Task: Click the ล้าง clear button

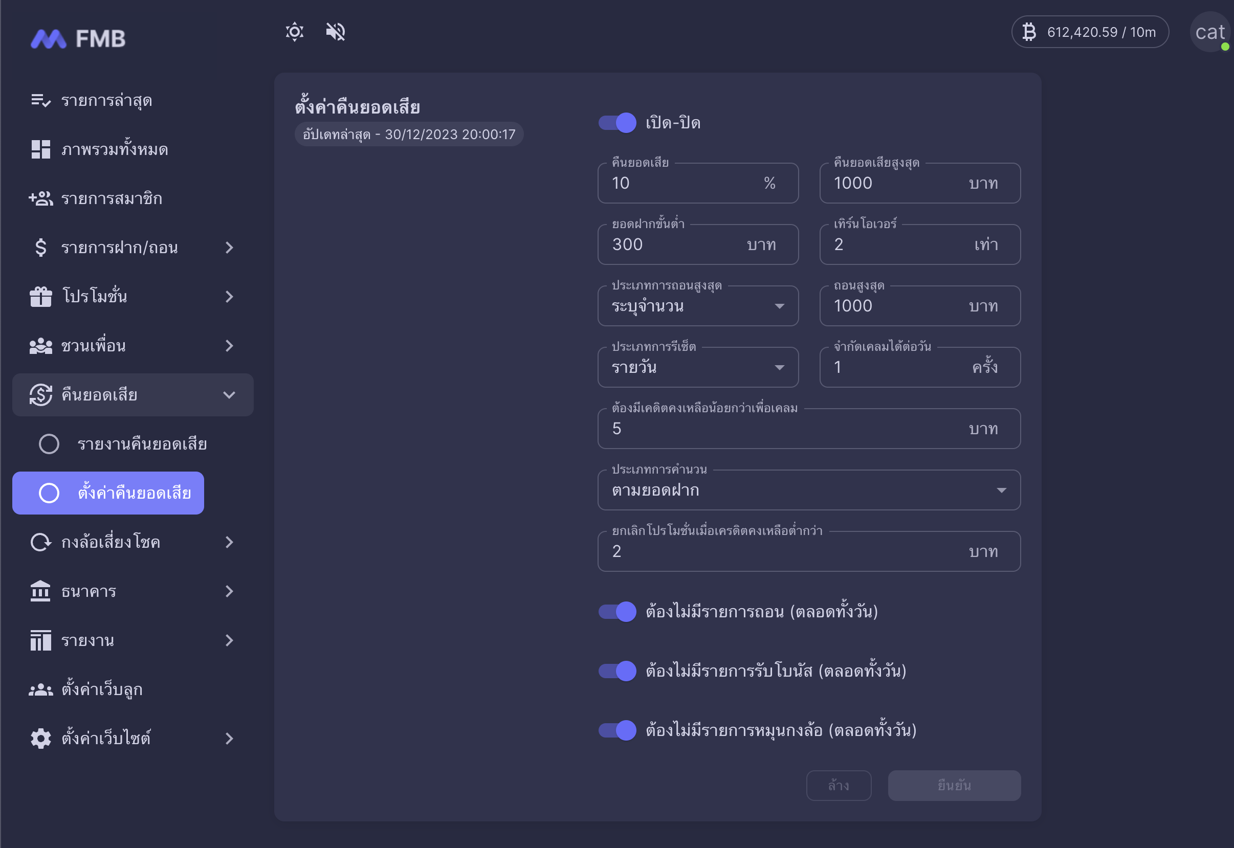Action: [839, 785]
